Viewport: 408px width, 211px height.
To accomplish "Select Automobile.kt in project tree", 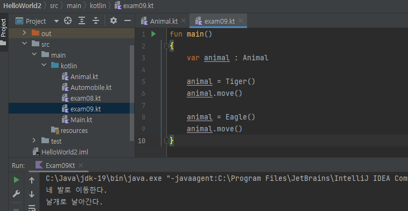I will [x=86, y=87].
